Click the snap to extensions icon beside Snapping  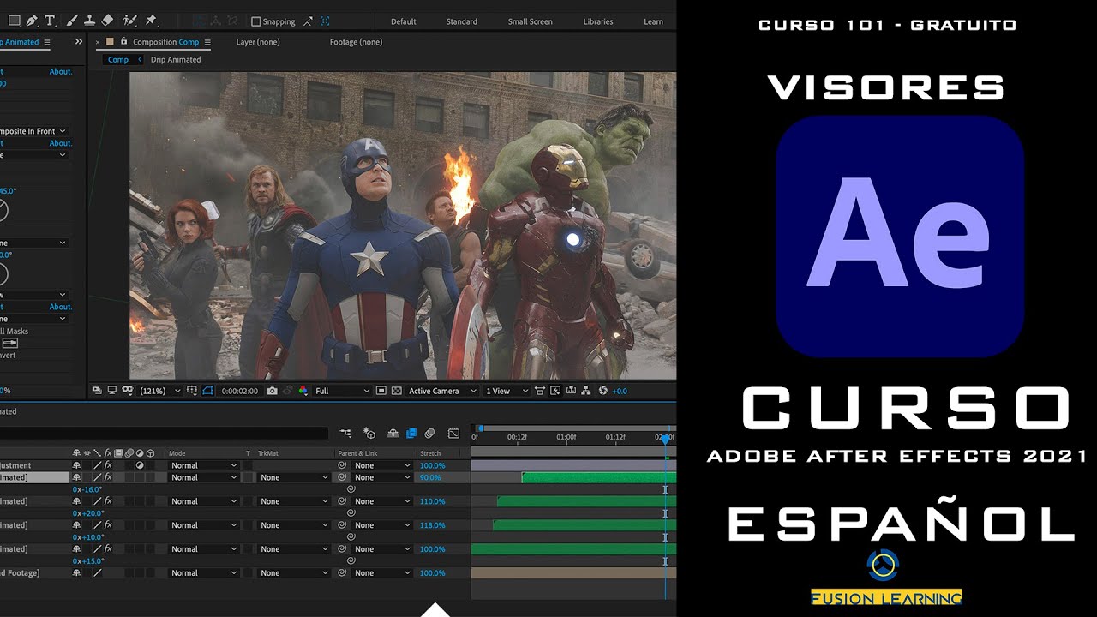[x=308, y=21]
